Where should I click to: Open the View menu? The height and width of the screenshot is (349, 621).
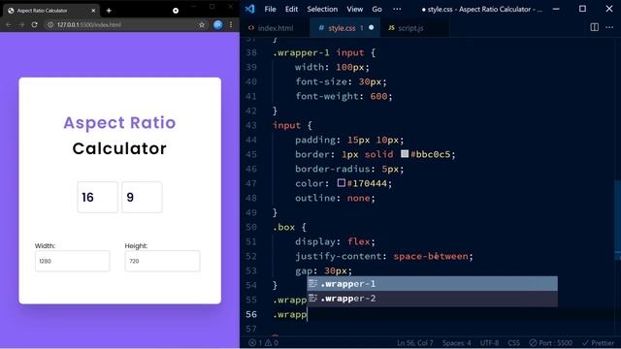click(x=355, y=9)
